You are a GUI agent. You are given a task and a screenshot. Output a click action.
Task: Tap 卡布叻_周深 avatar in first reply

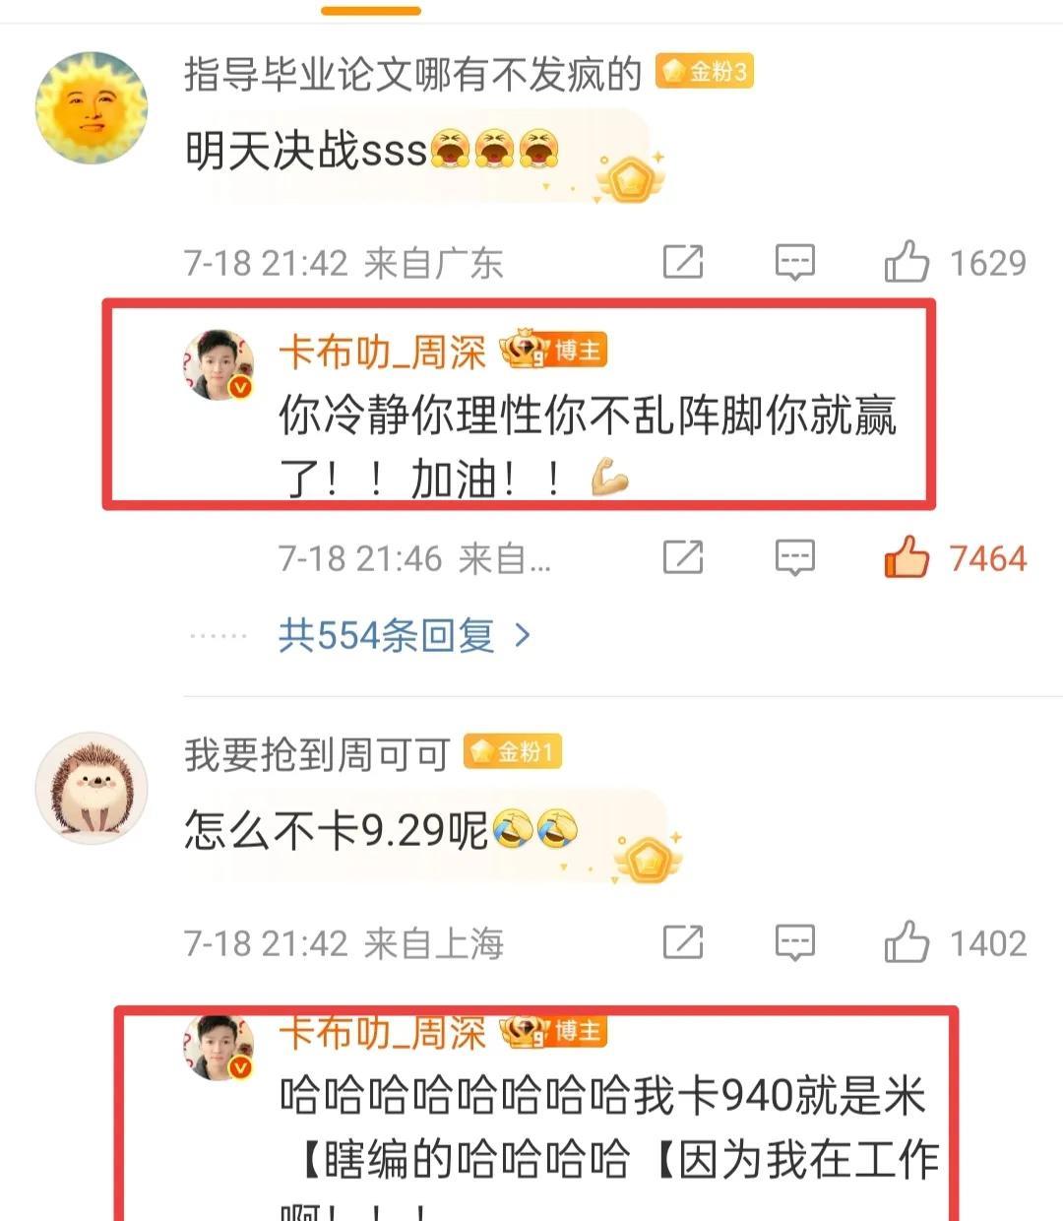pos(219,364)
